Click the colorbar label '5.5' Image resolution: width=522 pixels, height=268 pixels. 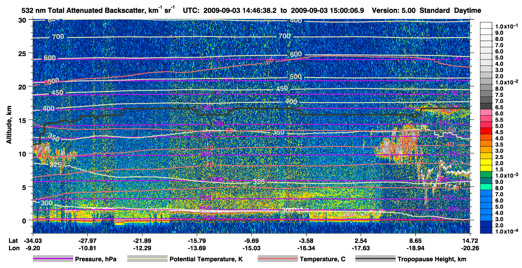click(x=499, y=120)
